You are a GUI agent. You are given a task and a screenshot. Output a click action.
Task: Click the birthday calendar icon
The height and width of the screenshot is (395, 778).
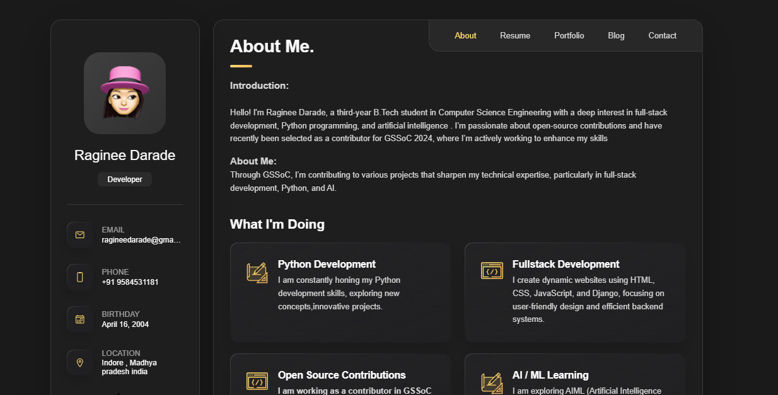point(79,319)
